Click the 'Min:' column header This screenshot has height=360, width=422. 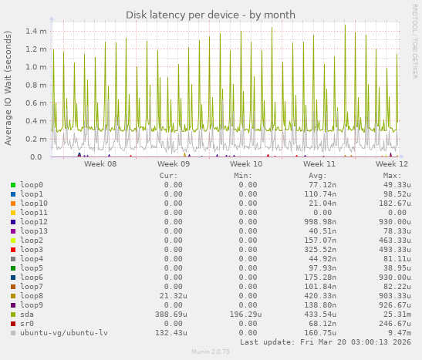[x=243, y=176]
